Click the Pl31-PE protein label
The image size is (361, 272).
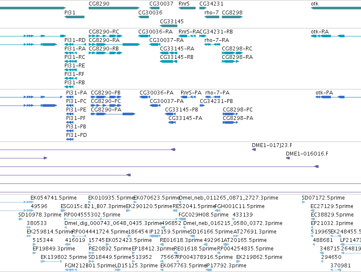pyautogui.click(x=76, y=110)
